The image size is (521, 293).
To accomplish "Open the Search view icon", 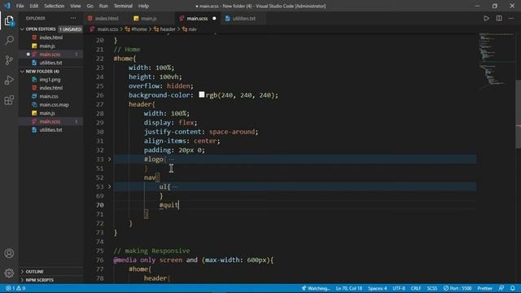I will tap(9, 41).
